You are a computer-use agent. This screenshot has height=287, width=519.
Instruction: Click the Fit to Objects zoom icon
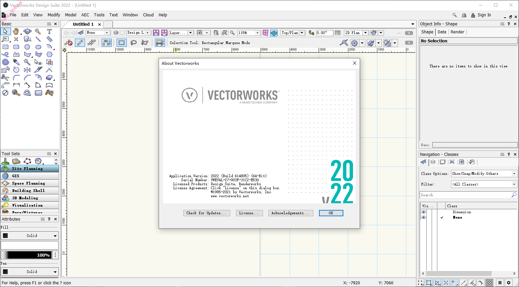click(224, 33)
